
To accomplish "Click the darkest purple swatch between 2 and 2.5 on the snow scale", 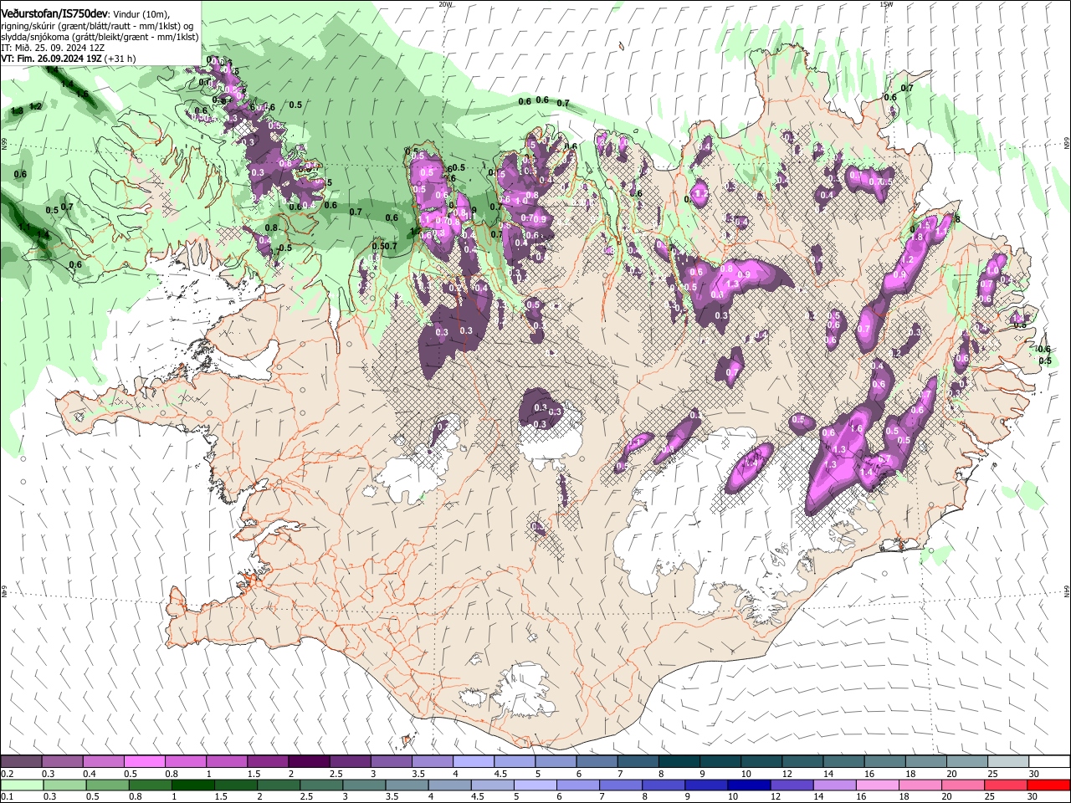I will 309,761.
